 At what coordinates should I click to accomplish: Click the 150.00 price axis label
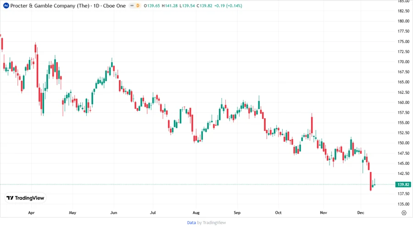pos(403,143)
